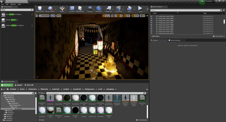Switch to the World Settings tab
226x122 pixels.
point(175,40)
